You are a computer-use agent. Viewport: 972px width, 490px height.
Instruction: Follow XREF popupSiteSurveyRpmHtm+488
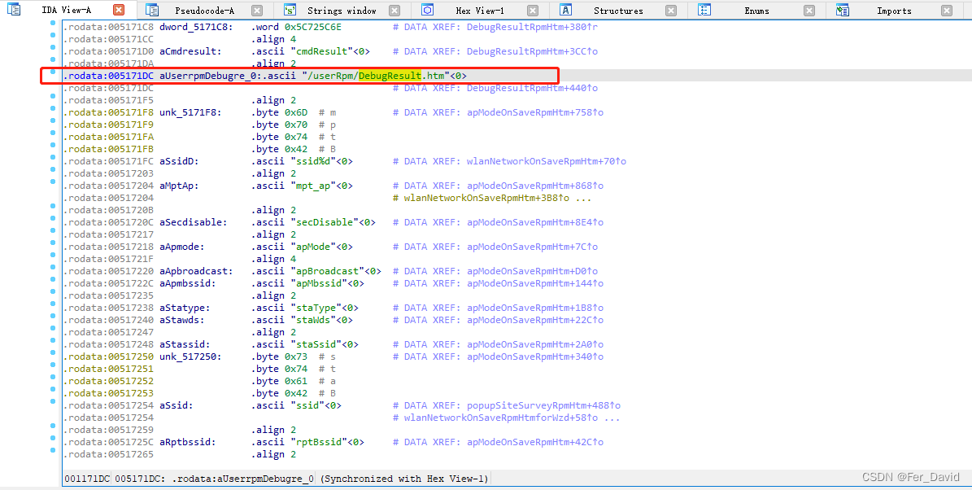coord(543,405)
